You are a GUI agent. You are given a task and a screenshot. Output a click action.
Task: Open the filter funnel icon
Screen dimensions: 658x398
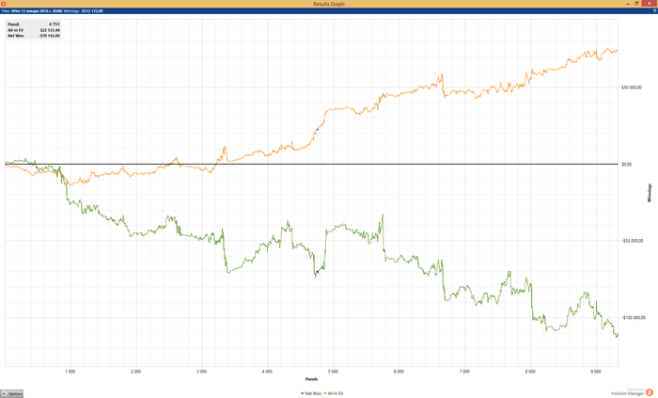click(x=654, y=11)
